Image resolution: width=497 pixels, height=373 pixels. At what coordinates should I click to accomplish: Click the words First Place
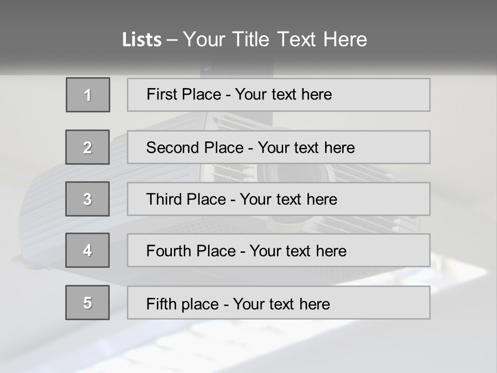click(x=184, y=94)
